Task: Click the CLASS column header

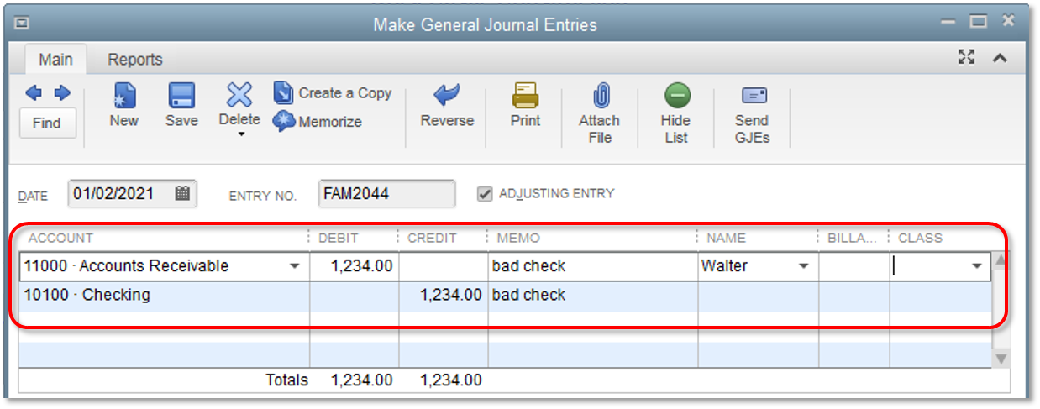Action: pos(921,239)
